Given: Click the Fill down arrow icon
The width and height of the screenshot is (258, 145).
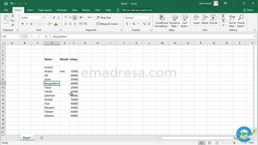Looking at the screenshot, I should [x=223, y=21].
